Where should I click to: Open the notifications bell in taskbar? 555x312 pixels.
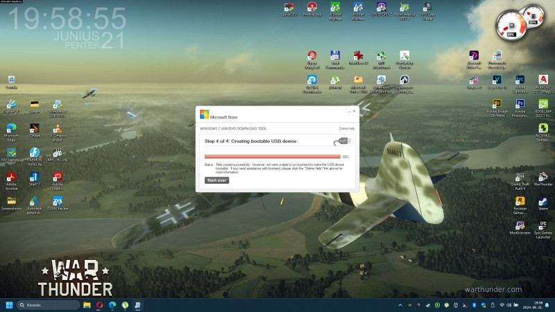pyautogui.click(x=547, y=305)
